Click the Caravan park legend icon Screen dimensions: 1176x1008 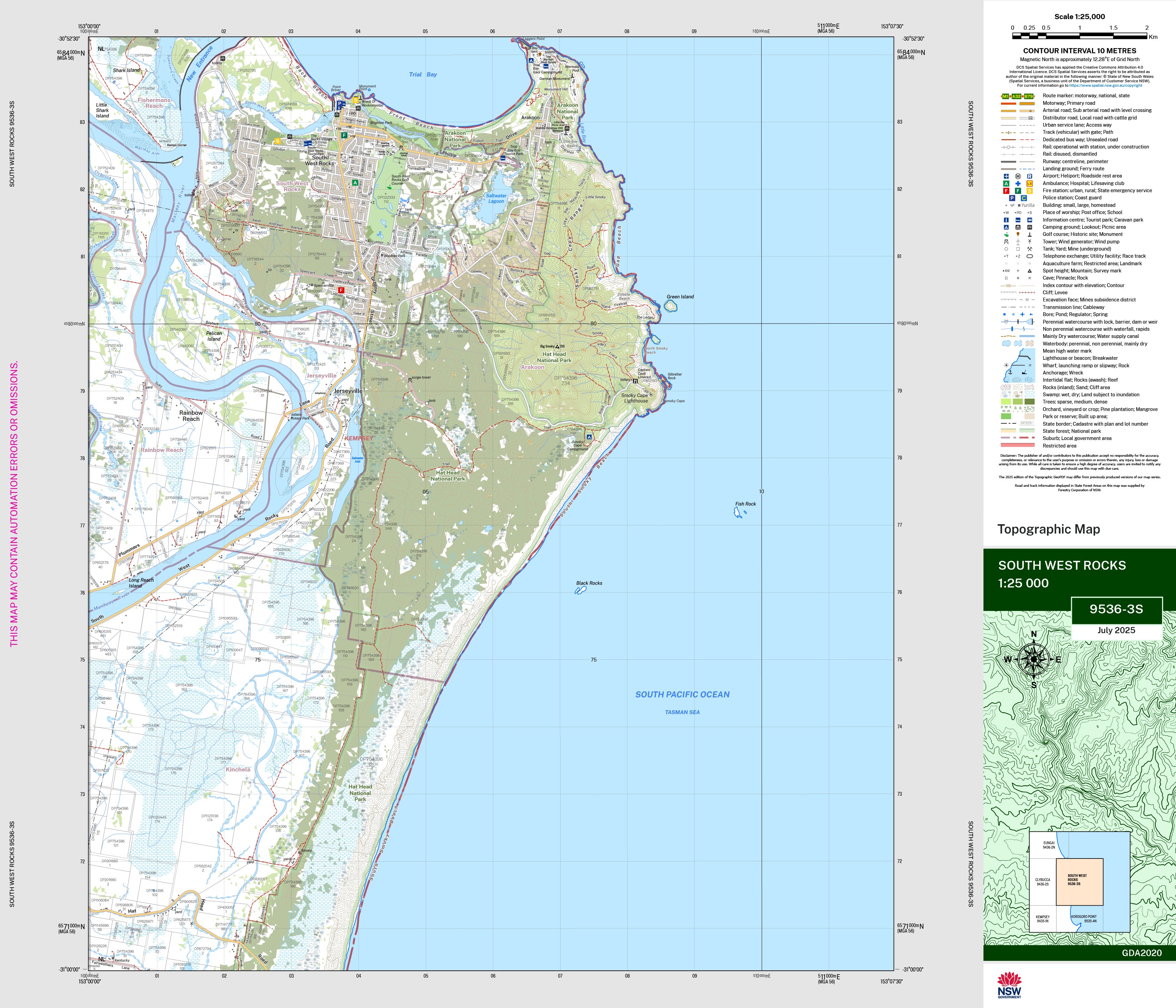click(x=1030, y=220)
